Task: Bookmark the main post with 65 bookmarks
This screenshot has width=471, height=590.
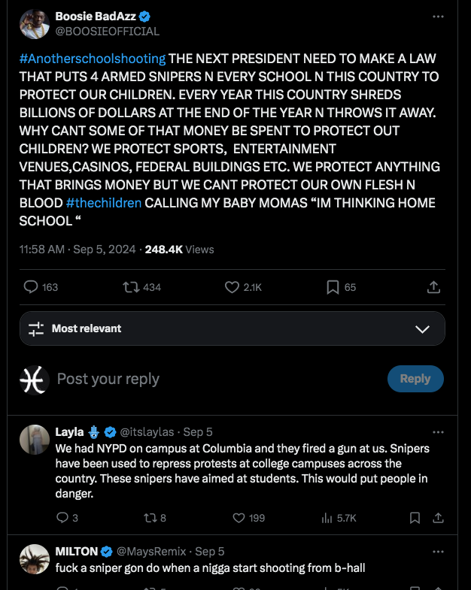Action: point(333,287)
